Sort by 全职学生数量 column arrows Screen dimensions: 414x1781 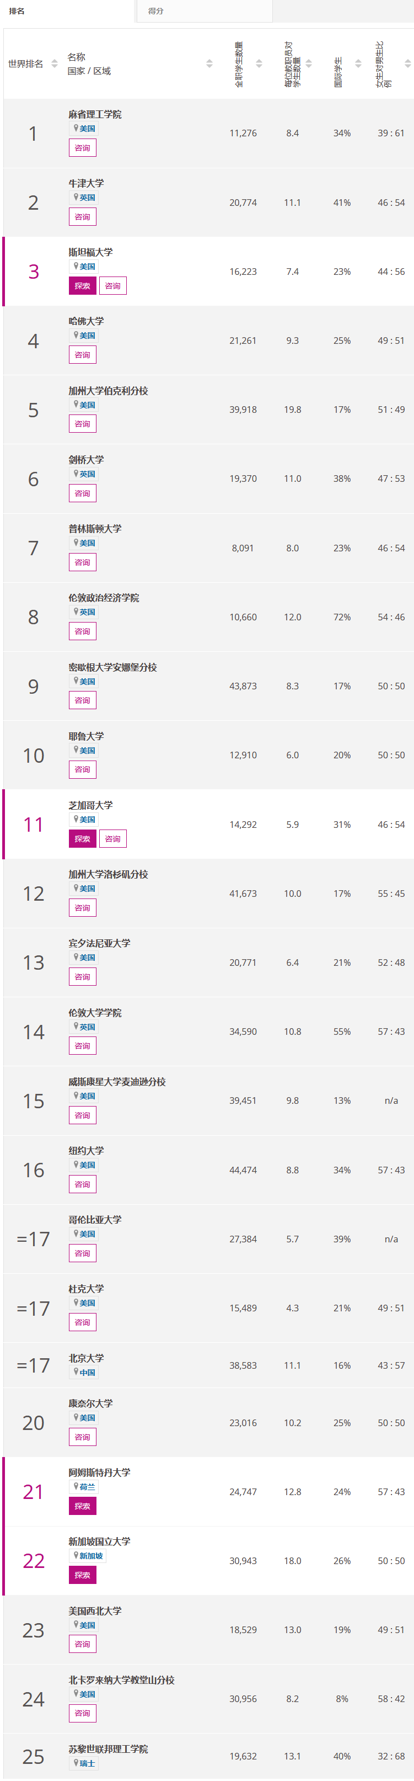[x=259, y=63]
